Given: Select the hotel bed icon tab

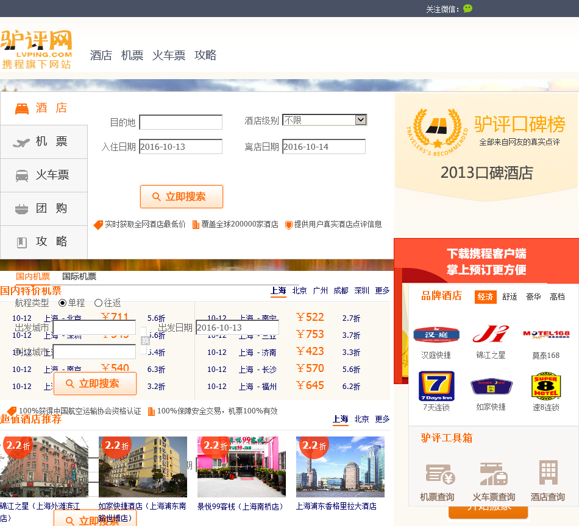Looking at the screenshot, I should [22, 109].
